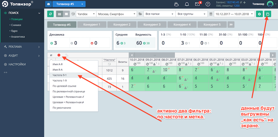Switch to compact row view
The width and height of the screenshot is (278, 137).
(66, 14)
